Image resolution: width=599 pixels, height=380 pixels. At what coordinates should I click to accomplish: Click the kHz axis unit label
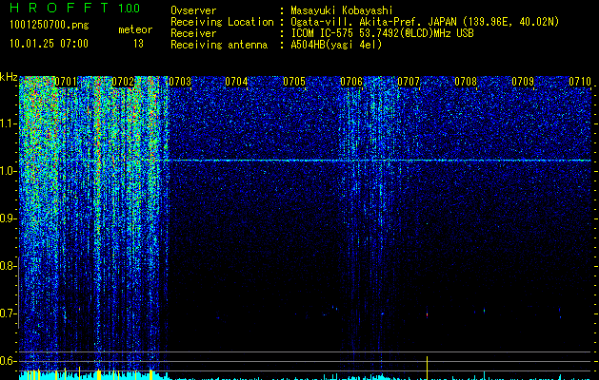click(9, 77)
